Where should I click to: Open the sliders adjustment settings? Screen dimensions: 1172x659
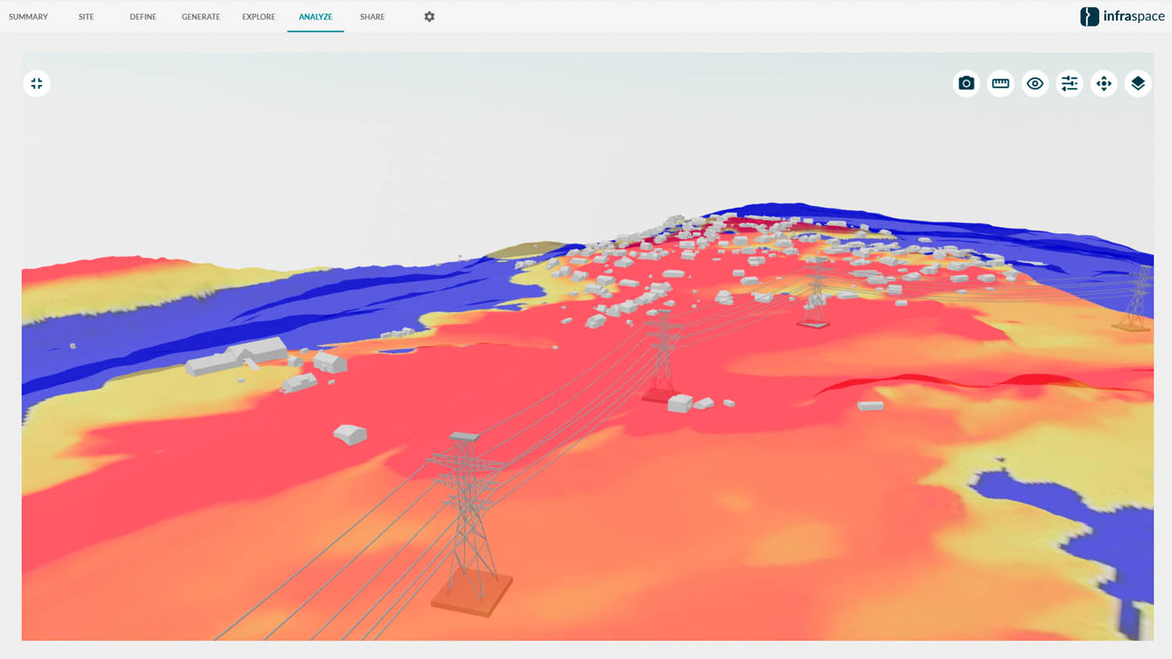pyautogui.click(x=1070, y=84)
